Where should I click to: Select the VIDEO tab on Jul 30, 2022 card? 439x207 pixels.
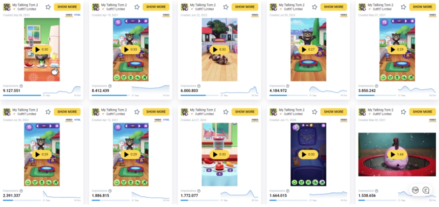69,120
